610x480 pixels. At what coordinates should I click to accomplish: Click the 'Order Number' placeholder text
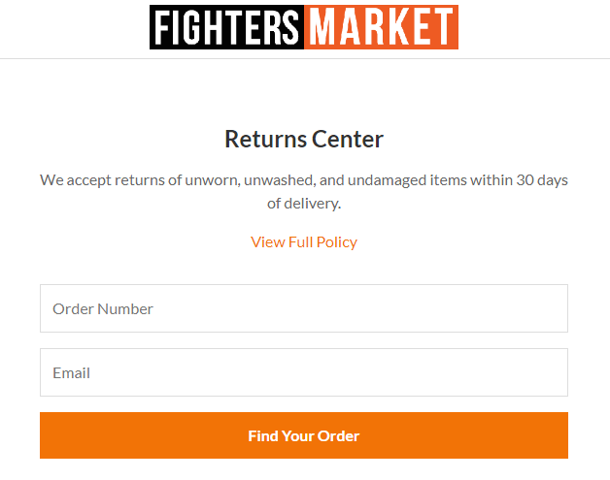[103, 309]
